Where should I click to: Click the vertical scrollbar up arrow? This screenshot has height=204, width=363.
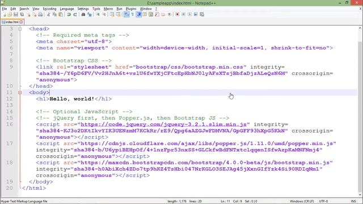pos(360,28)
